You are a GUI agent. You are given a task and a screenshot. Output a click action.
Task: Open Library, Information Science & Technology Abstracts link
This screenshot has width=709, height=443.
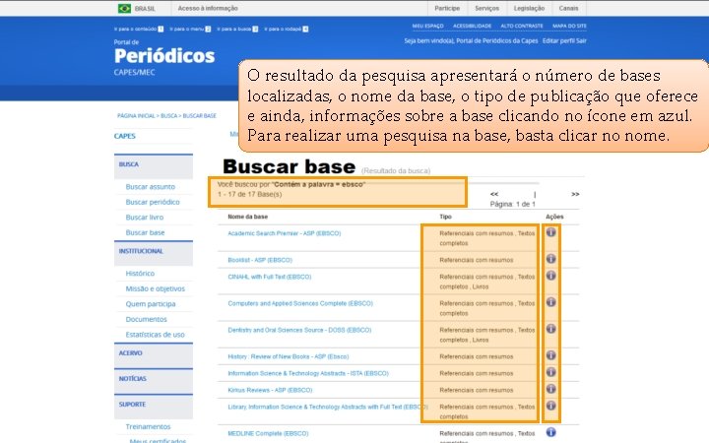(327, 407)
